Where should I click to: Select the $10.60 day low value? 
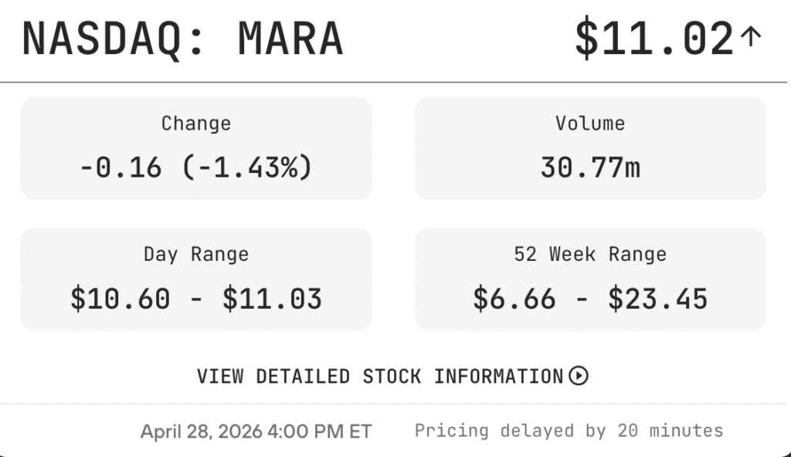coord(120,298)
